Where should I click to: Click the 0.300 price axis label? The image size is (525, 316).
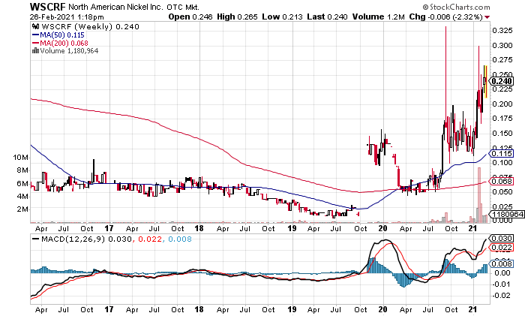(502, 46)
